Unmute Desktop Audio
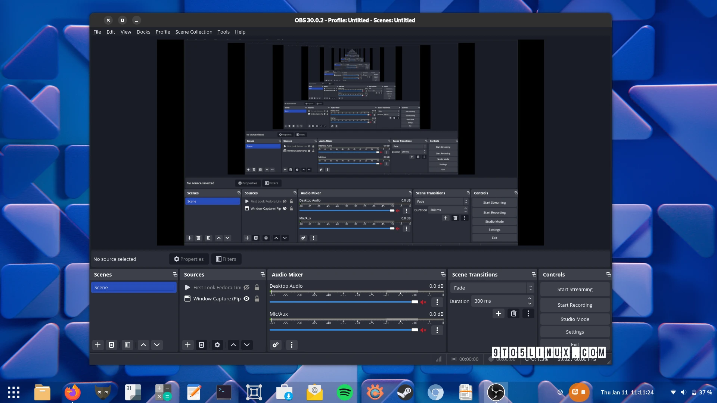717x403 pixels. click(423, 302)
